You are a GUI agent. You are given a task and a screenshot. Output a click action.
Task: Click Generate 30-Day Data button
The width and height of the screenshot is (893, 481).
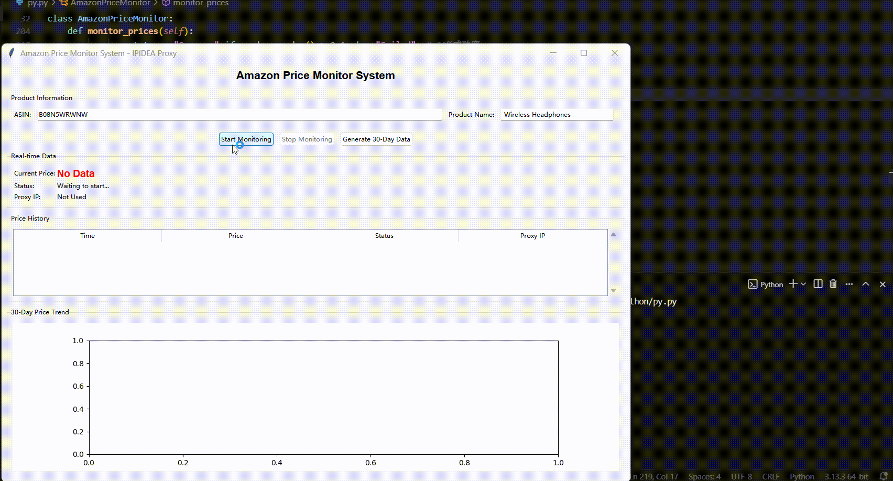tap(376, 139)
